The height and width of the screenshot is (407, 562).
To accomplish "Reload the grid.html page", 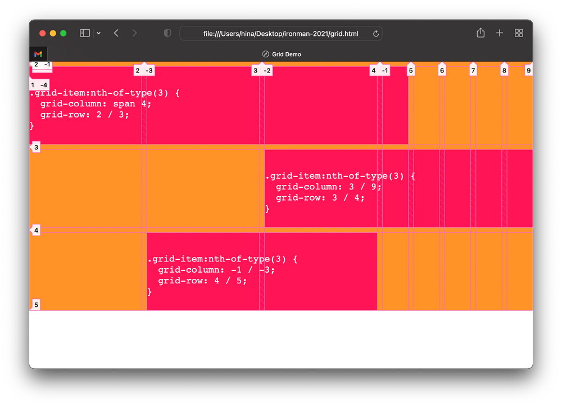I will pos(375,33).
